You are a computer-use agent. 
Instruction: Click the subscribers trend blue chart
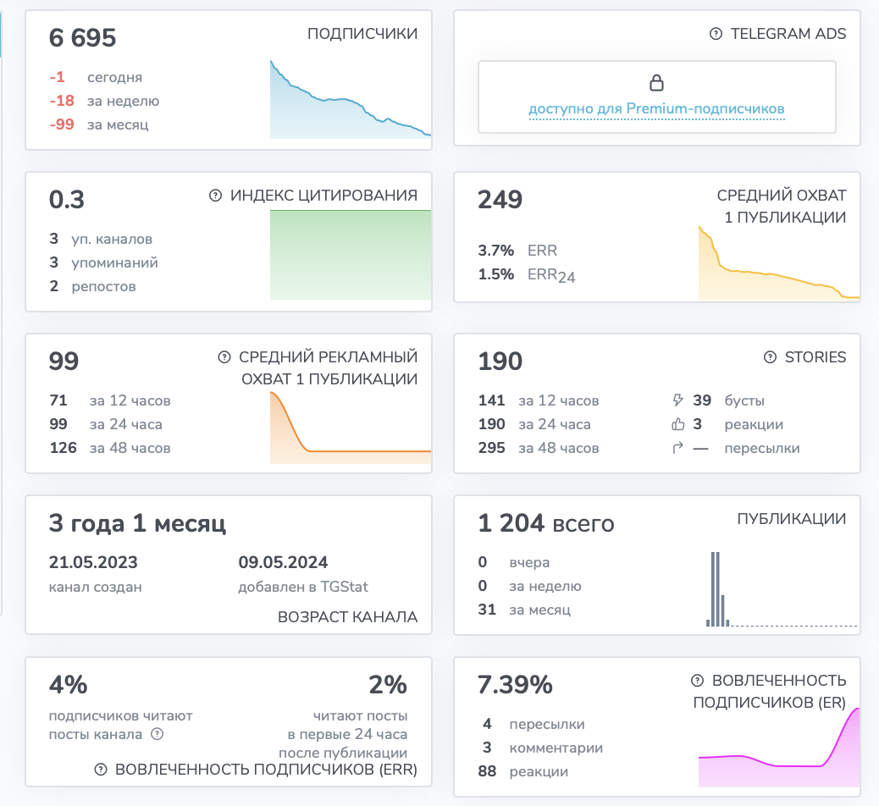[351, 99]
